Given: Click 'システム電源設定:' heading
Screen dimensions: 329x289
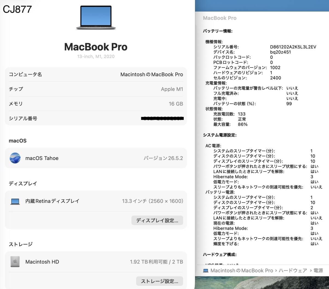Looking at the screenshot, I should coord(220,135).
